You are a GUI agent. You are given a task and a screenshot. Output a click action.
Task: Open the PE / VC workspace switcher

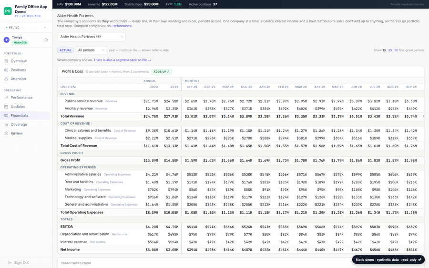[x=26, y=27]
